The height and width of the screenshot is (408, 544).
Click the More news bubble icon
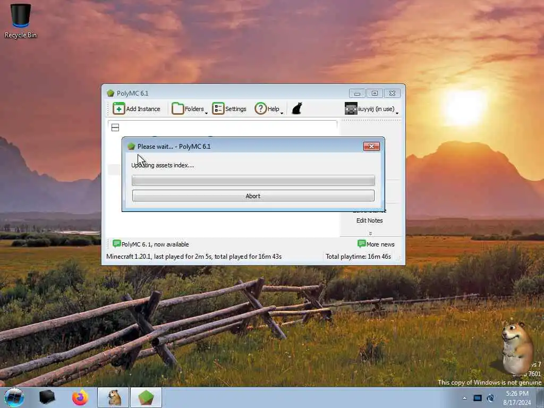pyautogui.click(x=361, y=243)
